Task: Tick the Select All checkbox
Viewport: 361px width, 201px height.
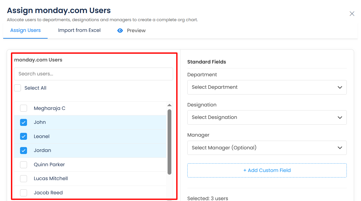Action: click(x=18, y=88)
